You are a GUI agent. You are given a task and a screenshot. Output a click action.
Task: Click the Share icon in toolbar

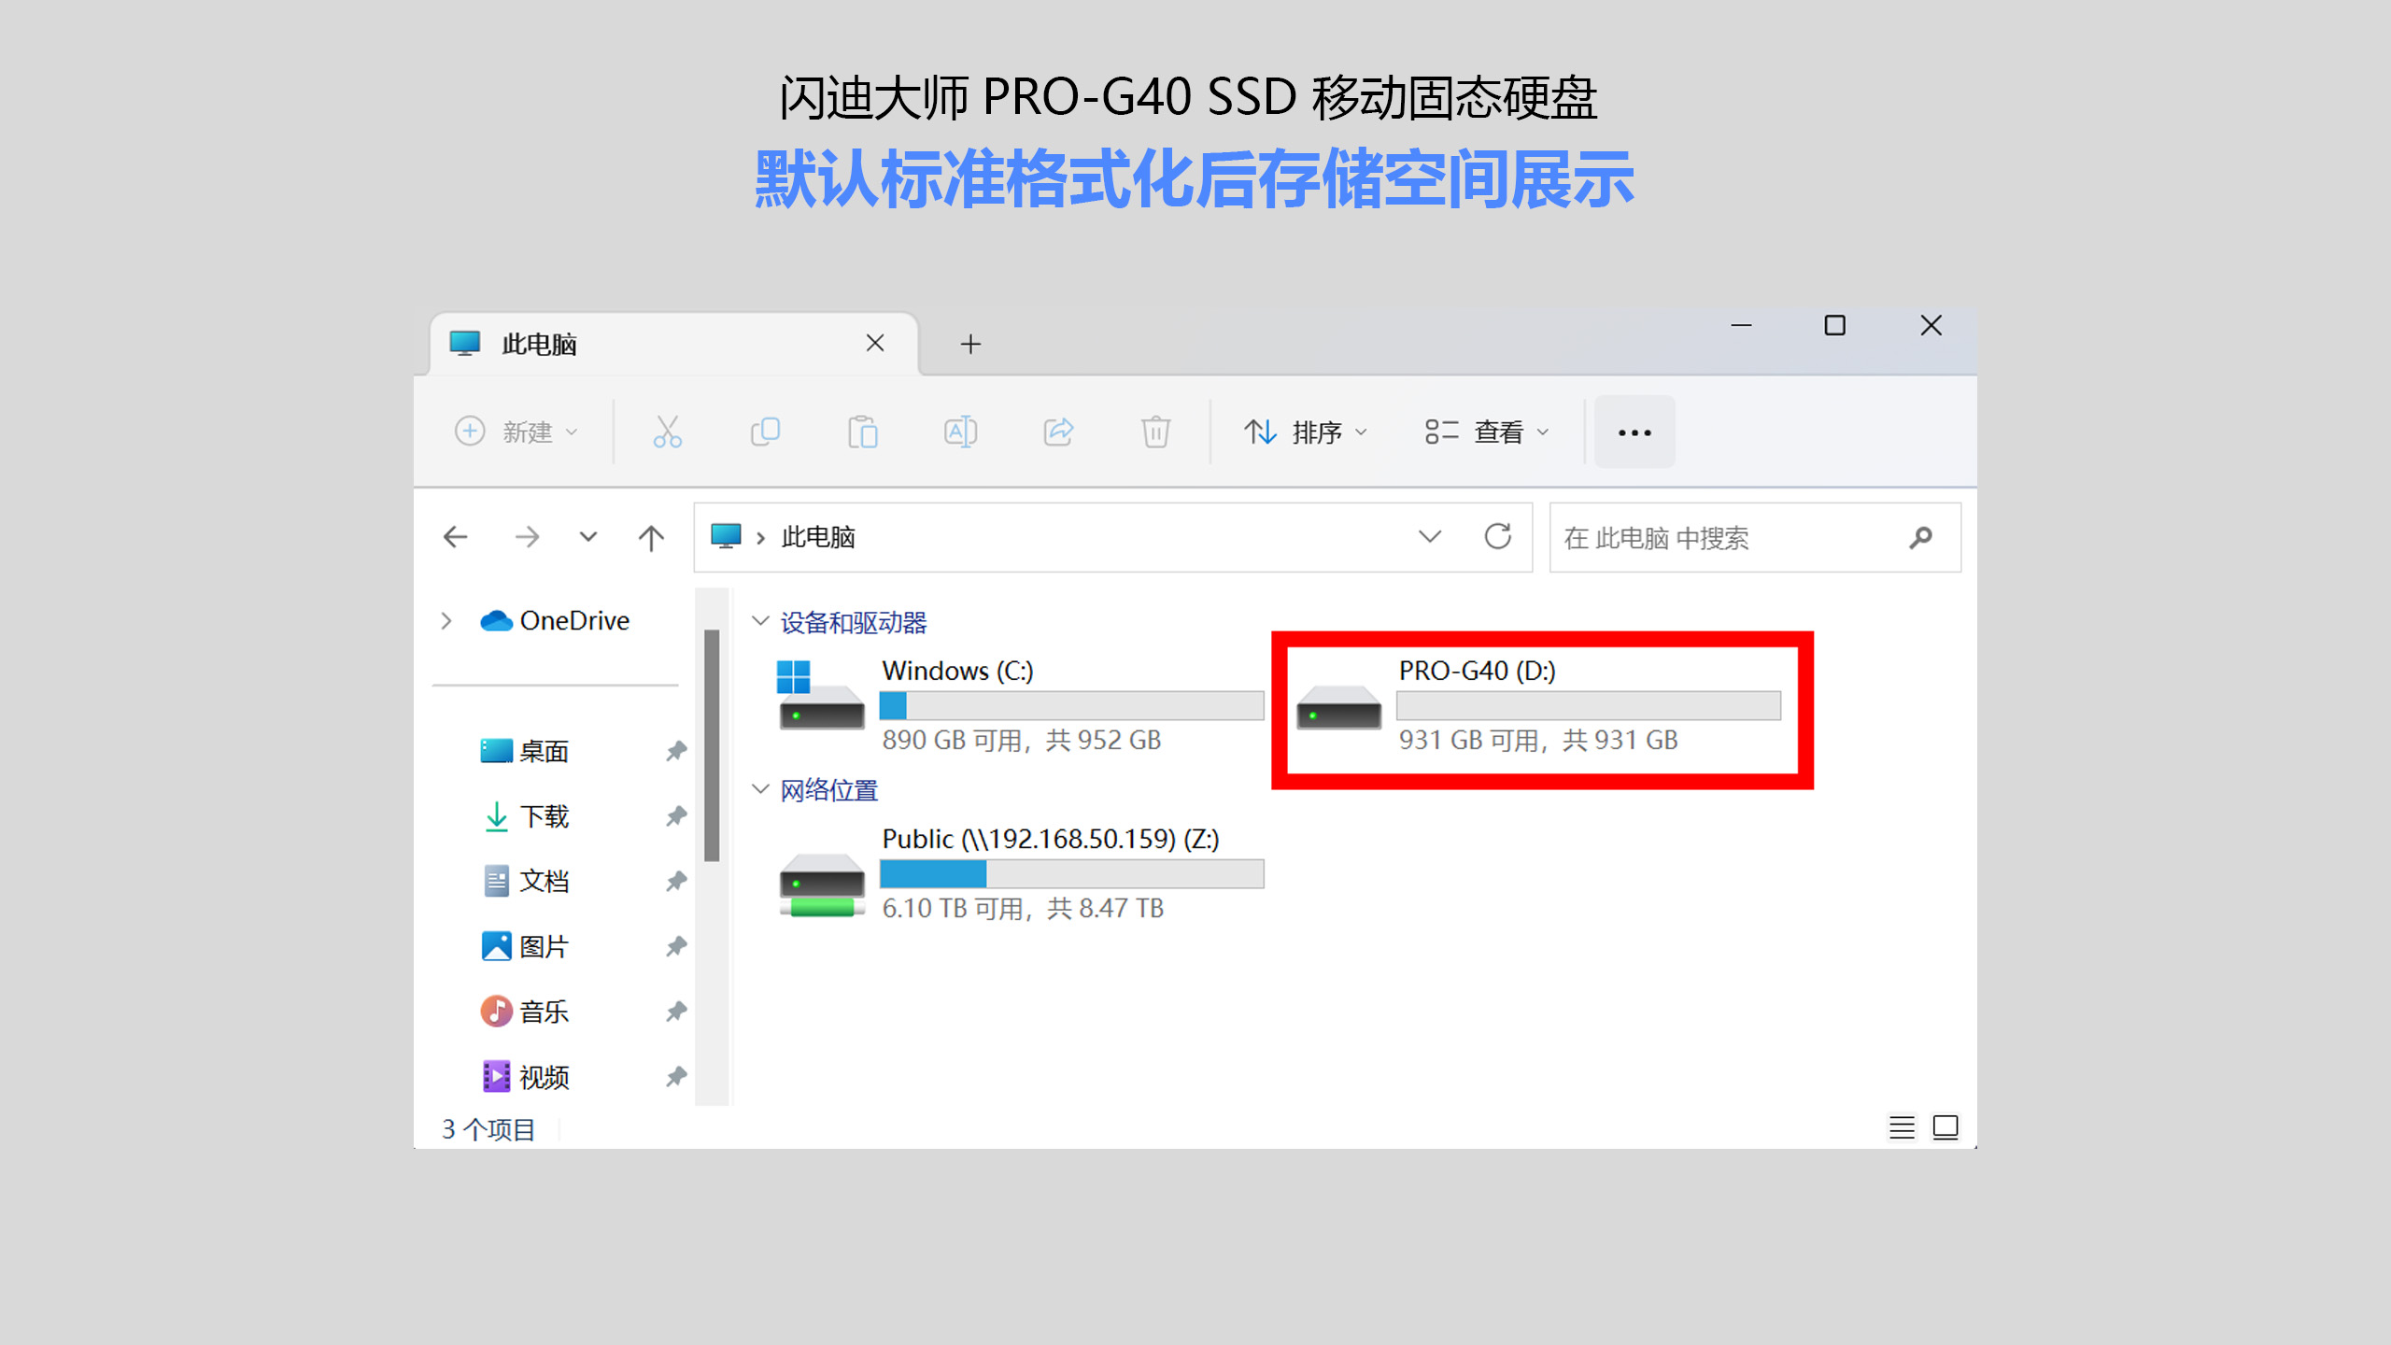1058,432
